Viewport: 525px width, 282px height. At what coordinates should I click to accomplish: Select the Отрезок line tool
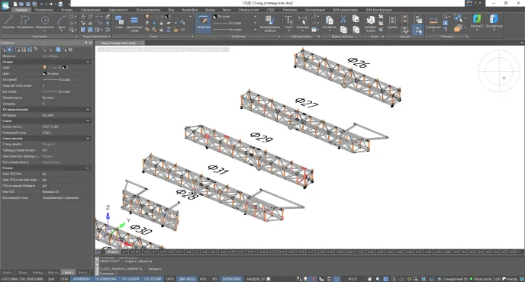pos(8,22)
